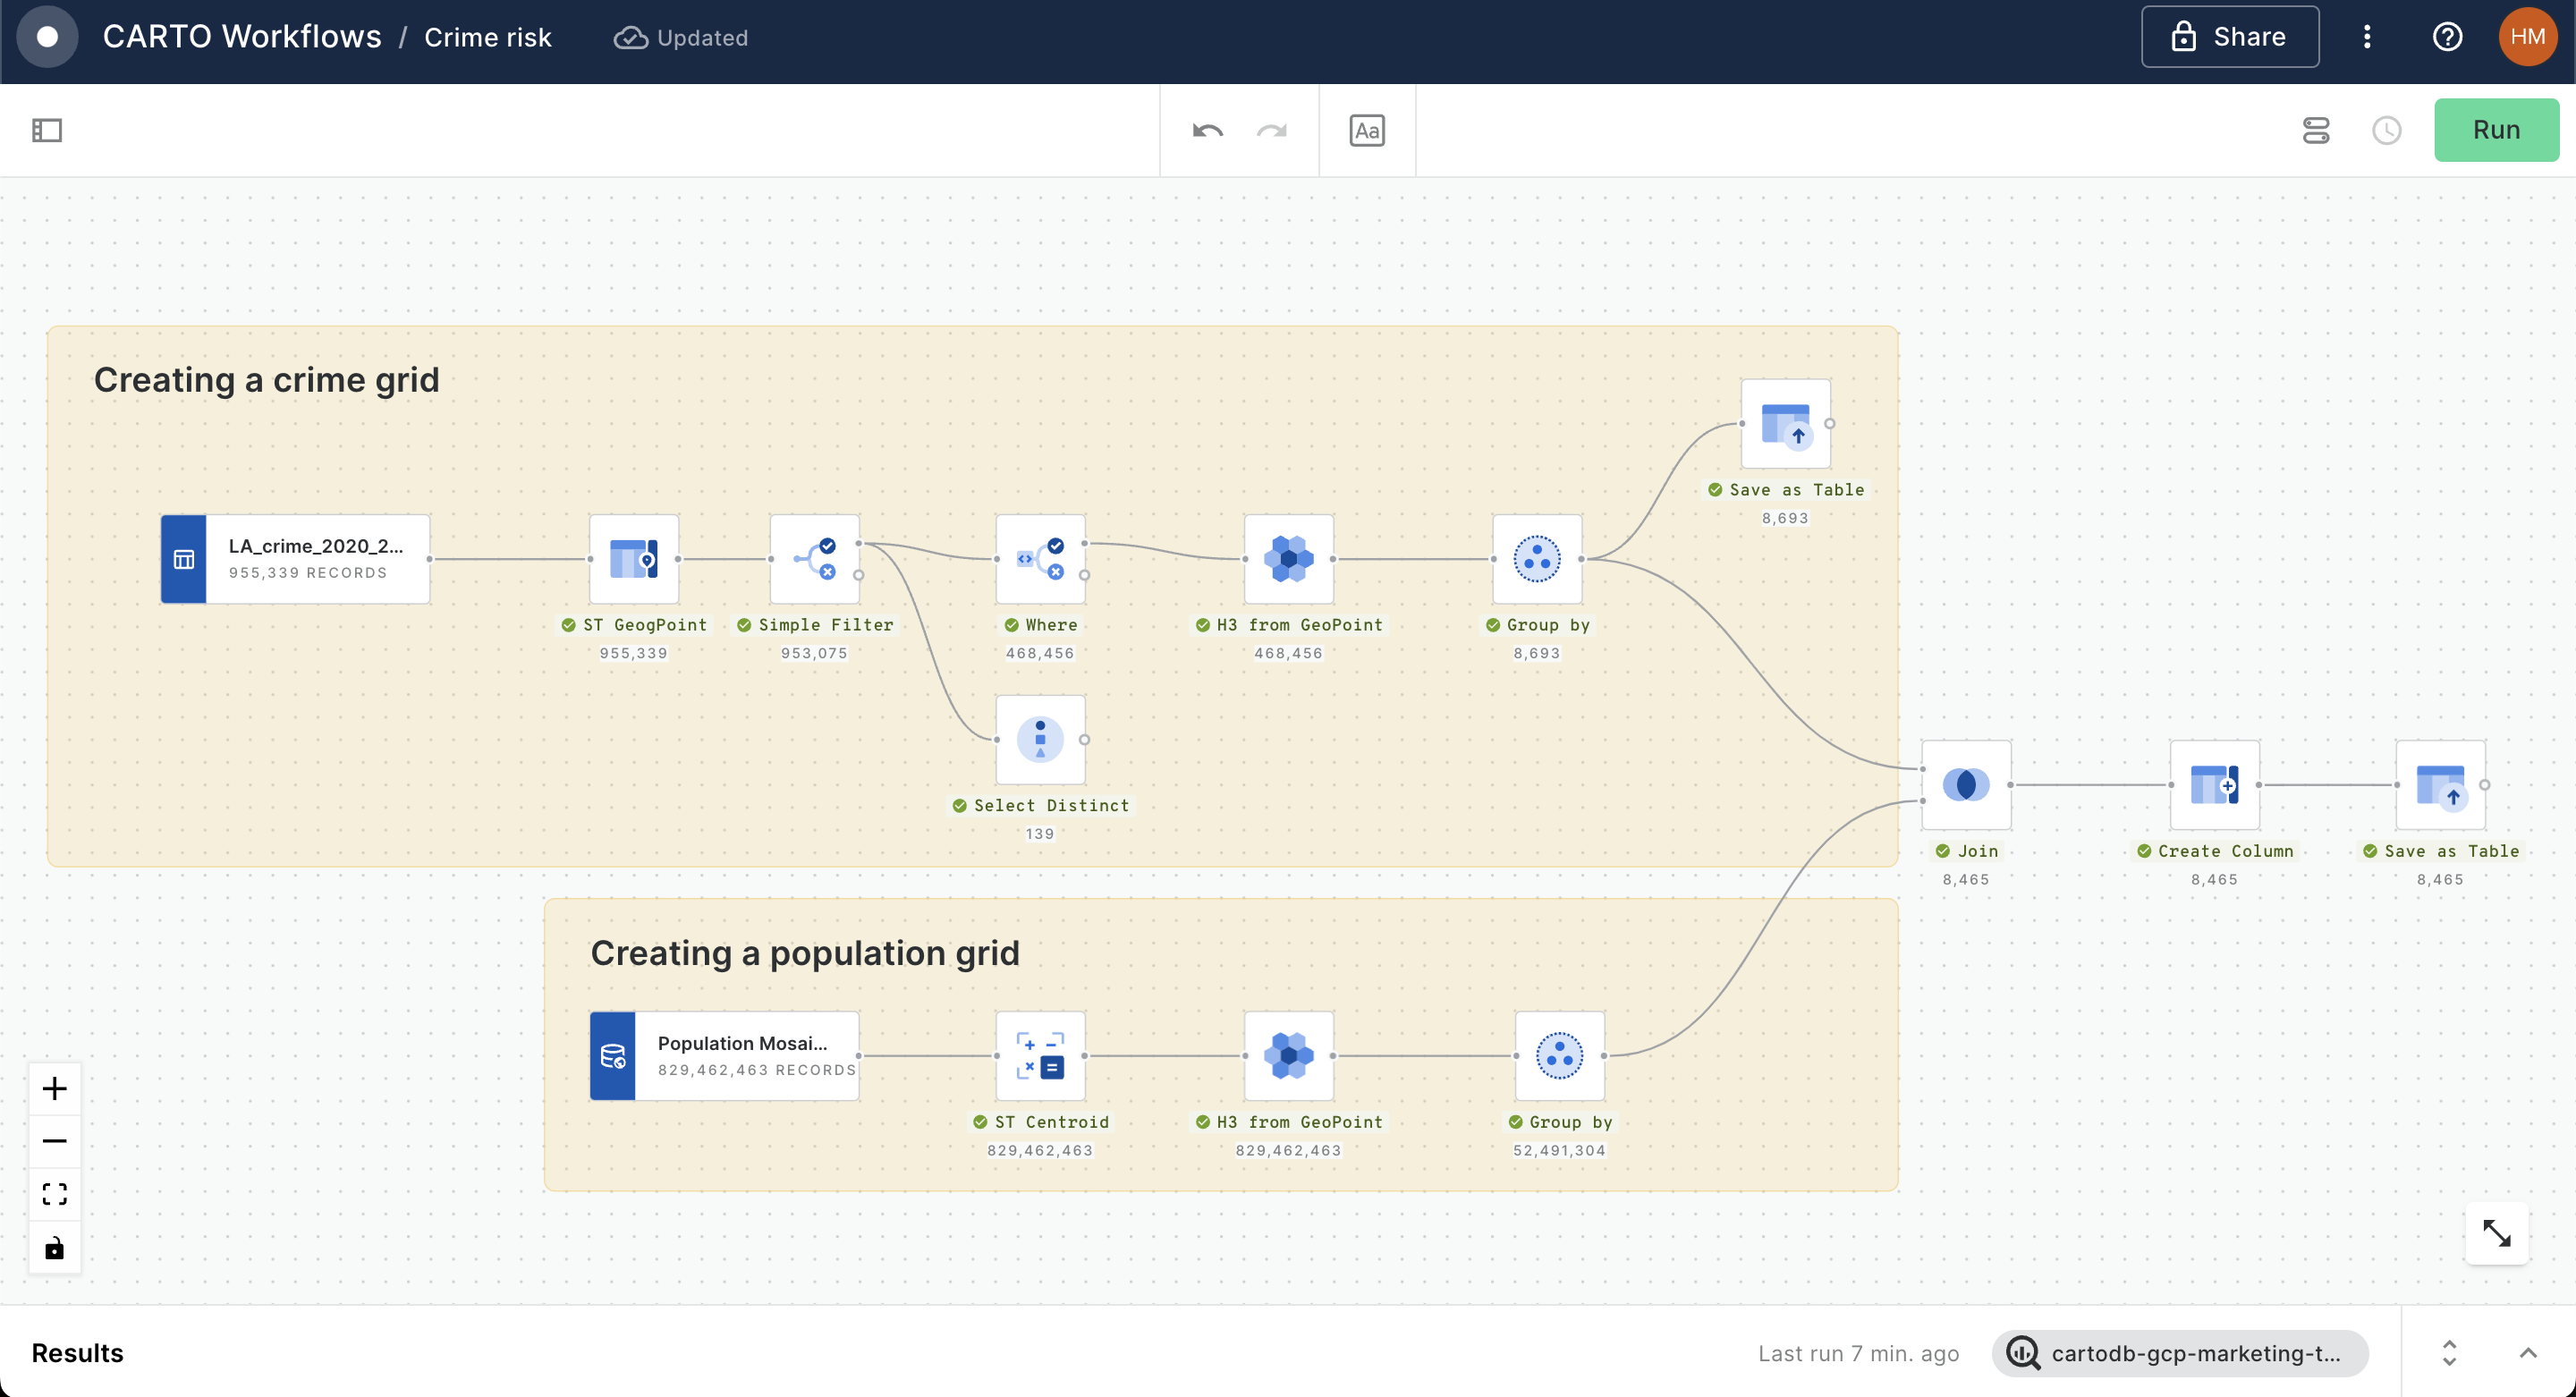Click the 'Last run 7 min. ago' text
The image size is (2576, 1397).
[1858, 1353]
